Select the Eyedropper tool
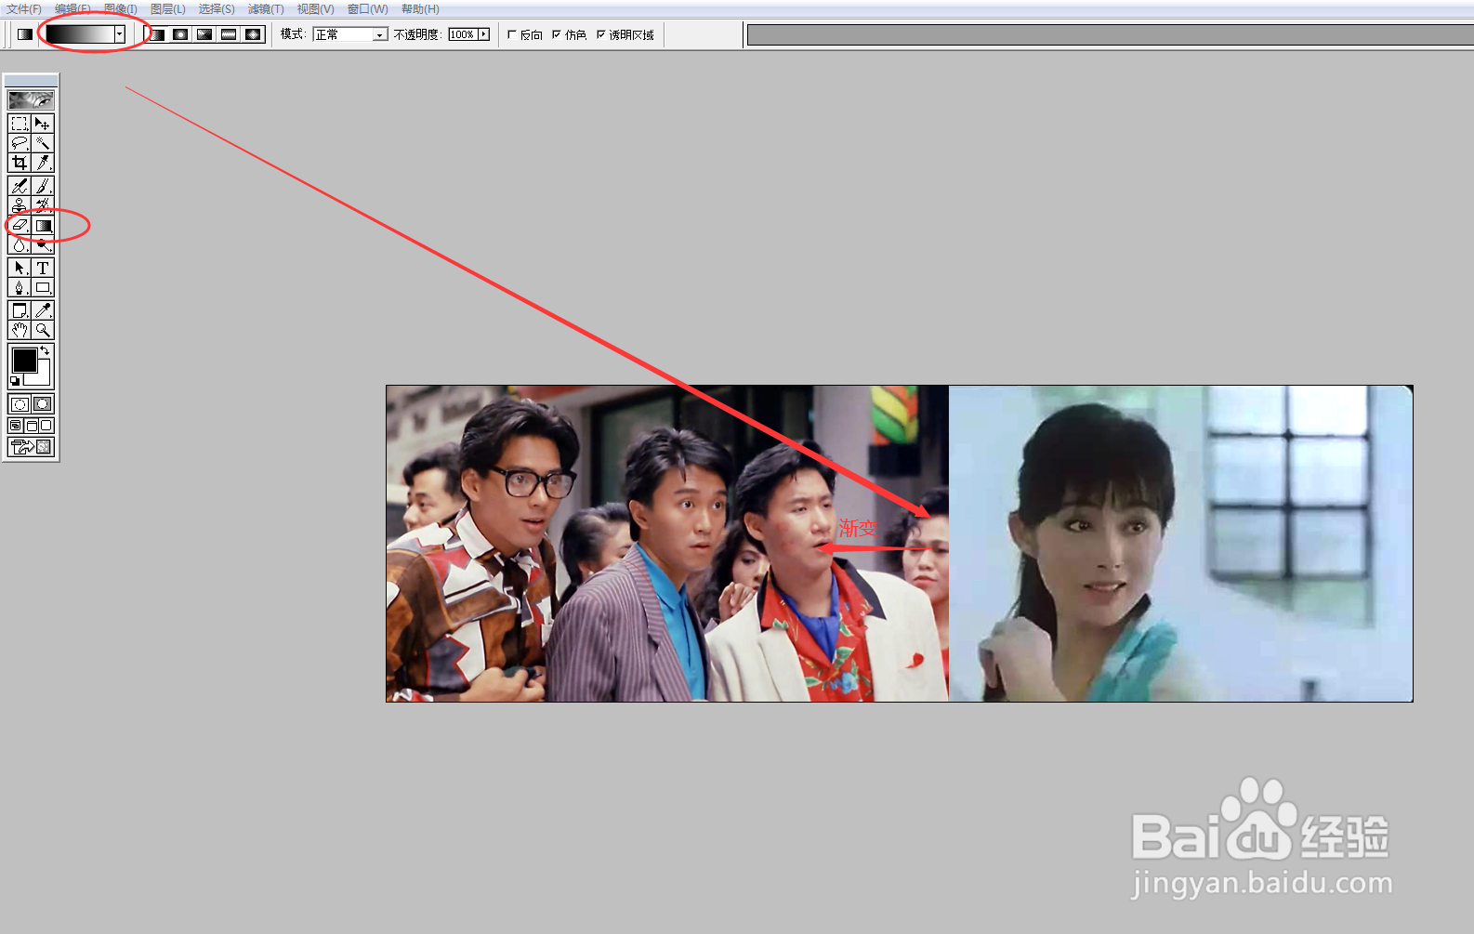Viewport: 1474px width, 934px height. 43,310
